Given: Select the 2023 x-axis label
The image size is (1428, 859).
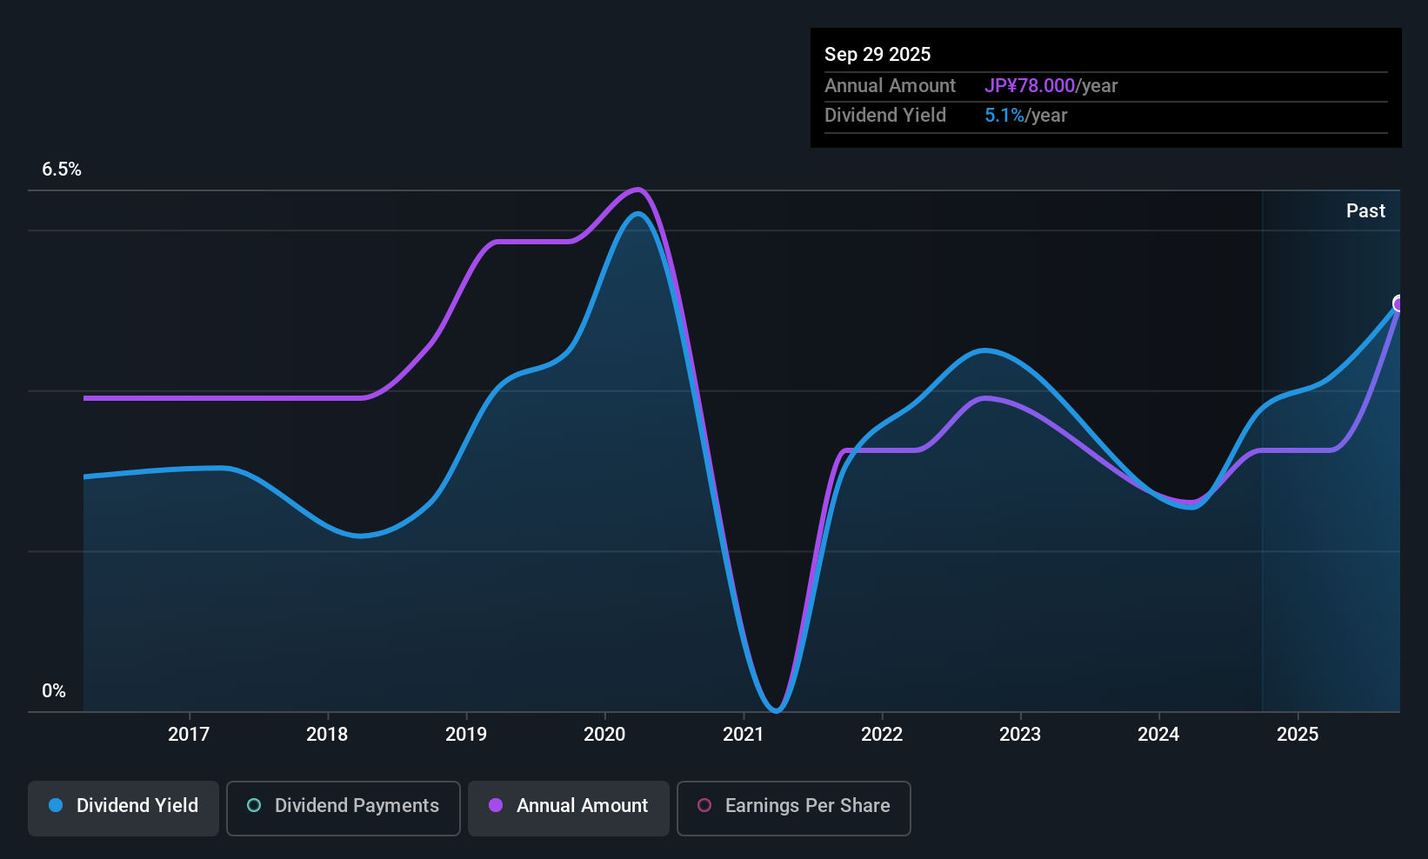Looking at the screenshot, I should click(1020, 735).
